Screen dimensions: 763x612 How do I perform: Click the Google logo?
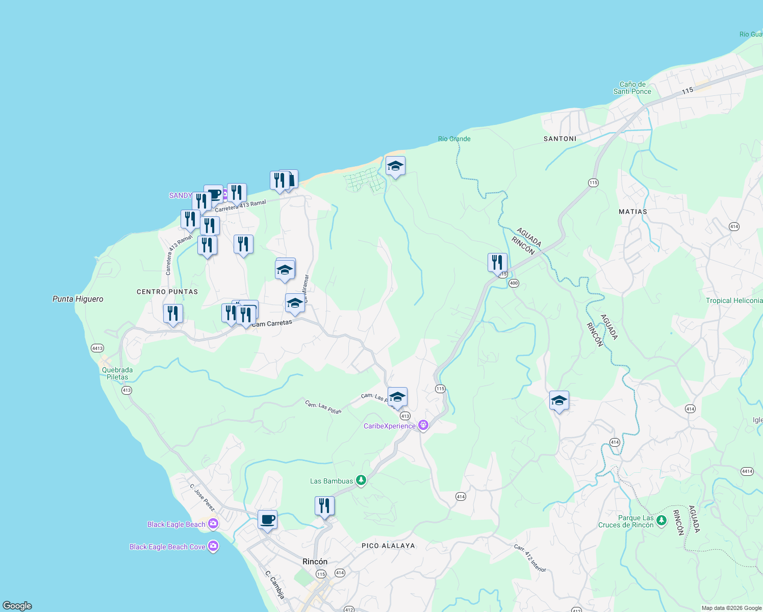click(x=17, y=606)
